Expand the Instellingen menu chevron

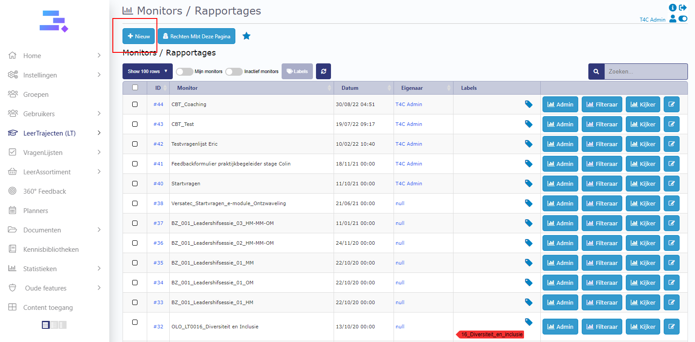click(99, 75)
